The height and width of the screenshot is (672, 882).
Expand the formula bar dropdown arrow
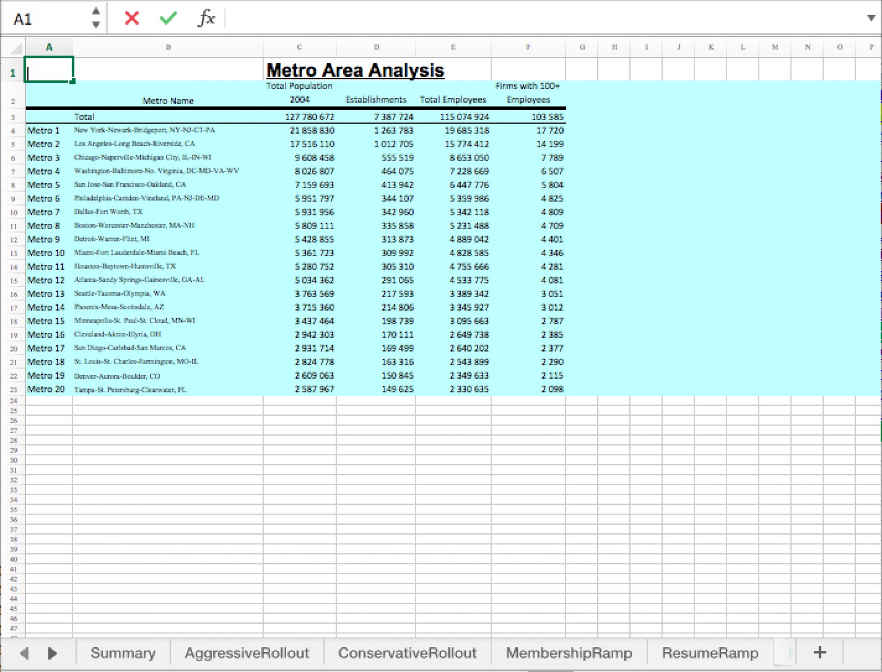(x=871, y=18)
